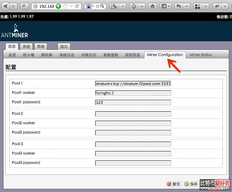Bookmark page with the star icon
The height and width of the screenshot is (192, 232).
click(x=65, y=6)
